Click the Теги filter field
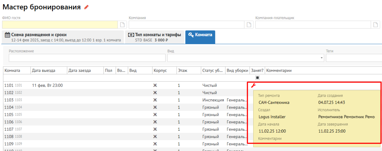Image resolution: width=382 pixels, height=151 pixels. (x=353, y=58)
